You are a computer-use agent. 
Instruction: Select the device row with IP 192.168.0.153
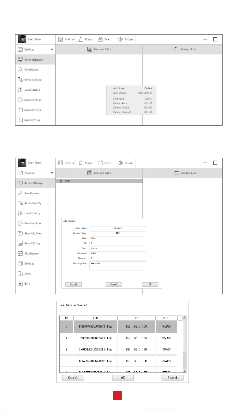click(119, 338)
